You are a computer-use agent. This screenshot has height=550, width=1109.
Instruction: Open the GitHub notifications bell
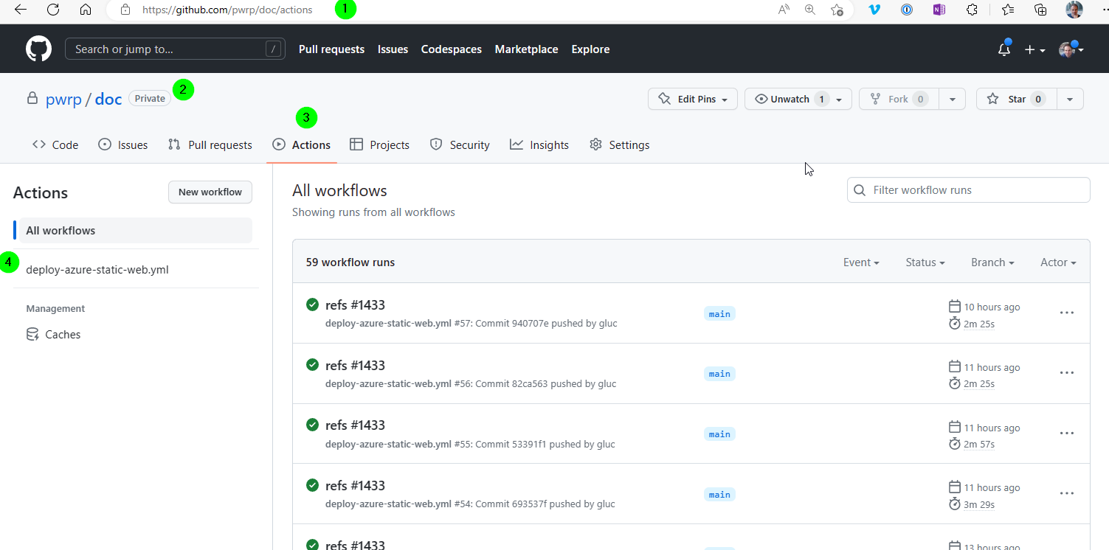(x=1003, y=49)
